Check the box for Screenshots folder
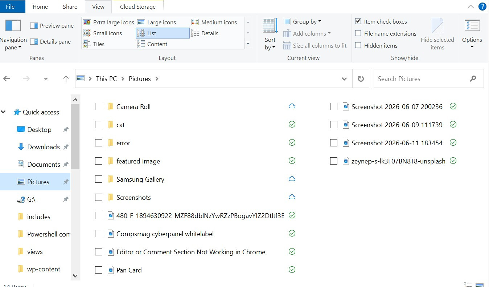The height and width of the screenshot is (287, 489). click(99, 197)
